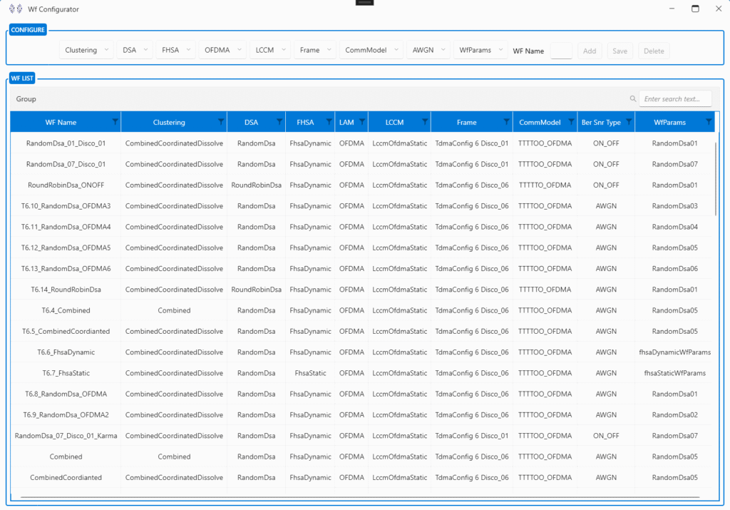Image resolution: width=730 pixels, height=510 pixels.
Task: Click the RandomDsa06 WfParams cell
Action: pyautogui.click(x=674, y=268)
